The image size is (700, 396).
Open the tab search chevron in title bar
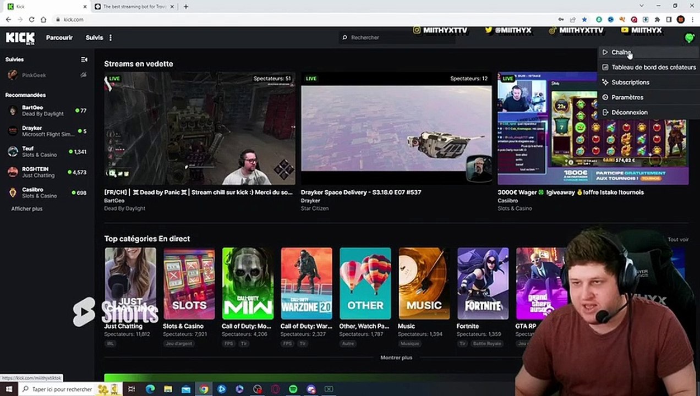pos(642,6)
